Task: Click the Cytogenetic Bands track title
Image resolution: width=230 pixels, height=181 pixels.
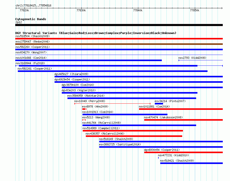Action: tap(31, 19)
